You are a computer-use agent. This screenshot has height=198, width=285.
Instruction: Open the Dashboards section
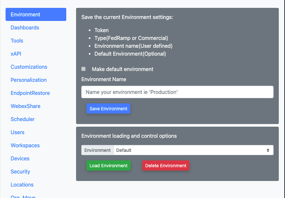click(25, 27)
